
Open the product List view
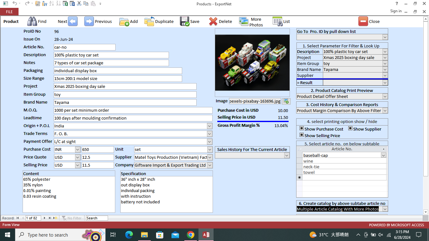pyautogui.click(x=277, y=21)
